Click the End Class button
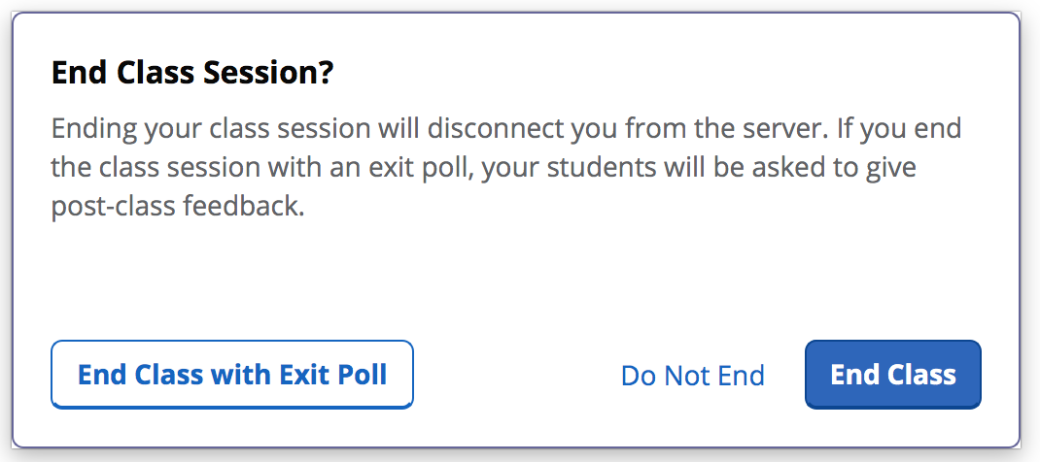 coord(892,375)
